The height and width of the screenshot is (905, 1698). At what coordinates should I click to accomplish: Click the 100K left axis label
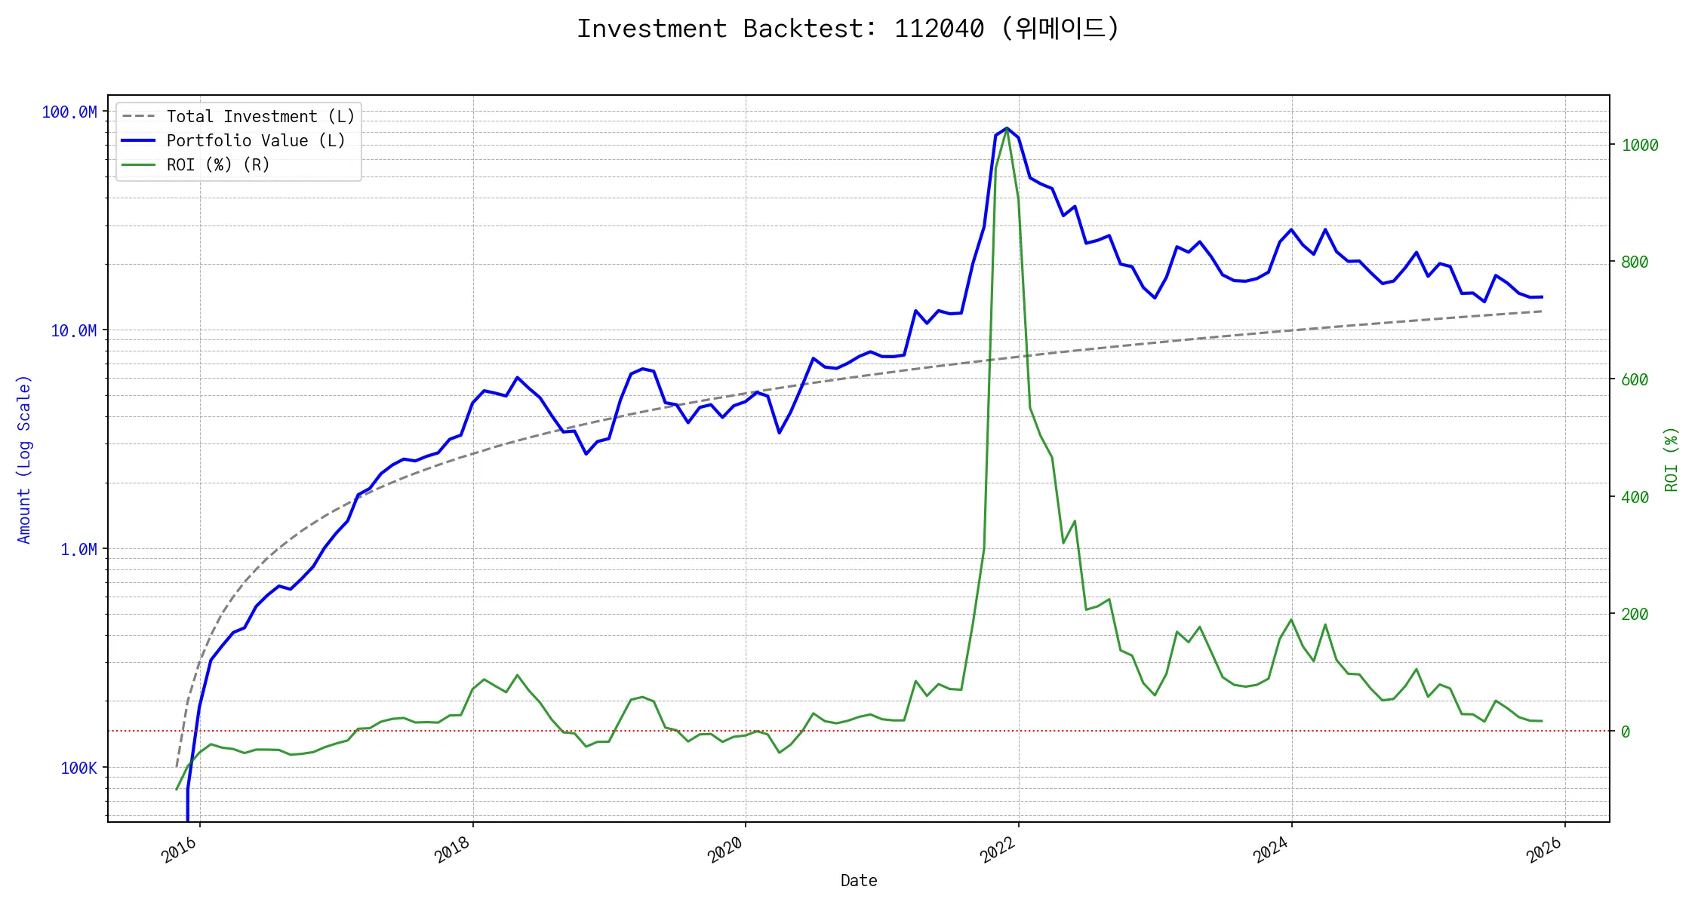pyautogui.click(x=78, y=768)
